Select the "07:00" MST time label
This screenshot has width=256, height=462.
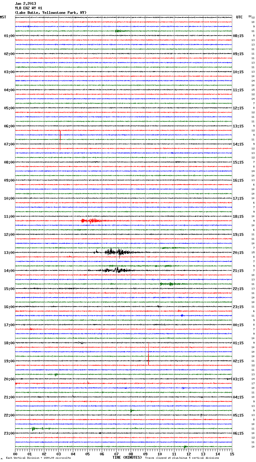click(9, 144)
